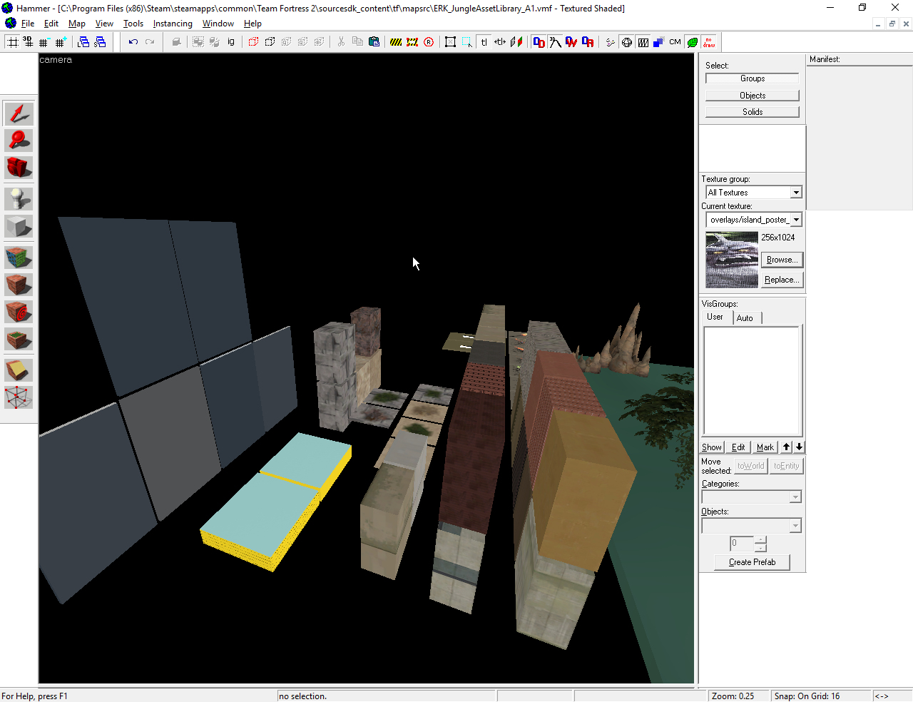Open the View menu
Viewport: 913px width, 702px height.
click(x=104, y=24)
